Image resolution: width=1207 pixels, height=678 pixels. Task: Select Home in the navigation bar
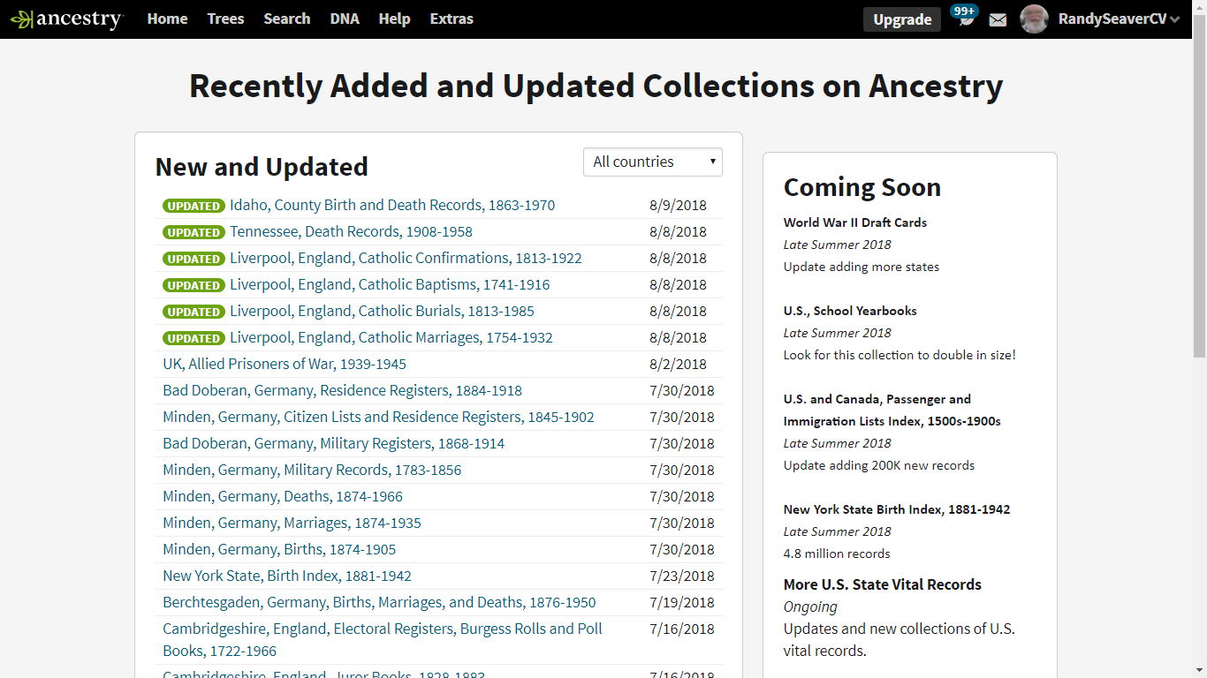coord(167,19)
